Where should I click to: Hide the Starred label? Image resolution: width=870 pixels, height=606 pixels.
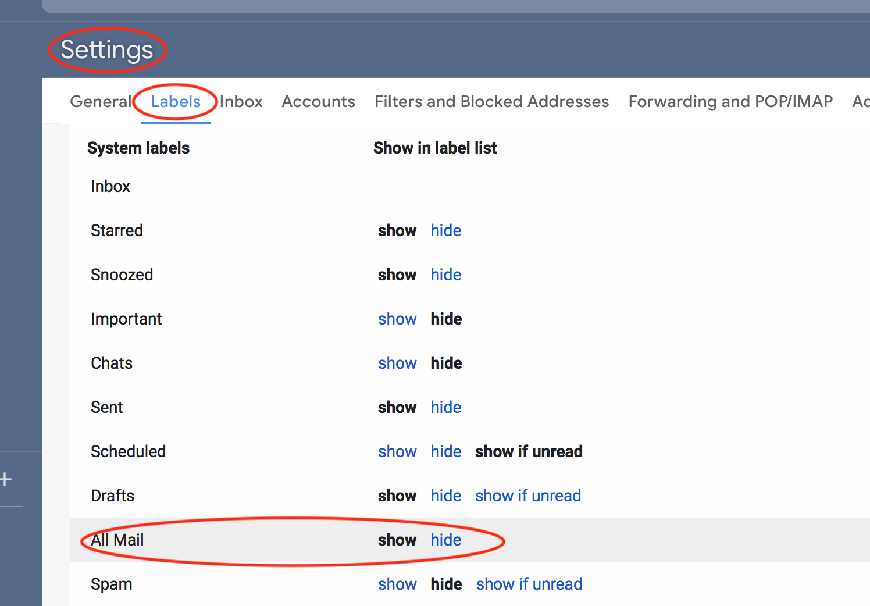click(445, 230)
